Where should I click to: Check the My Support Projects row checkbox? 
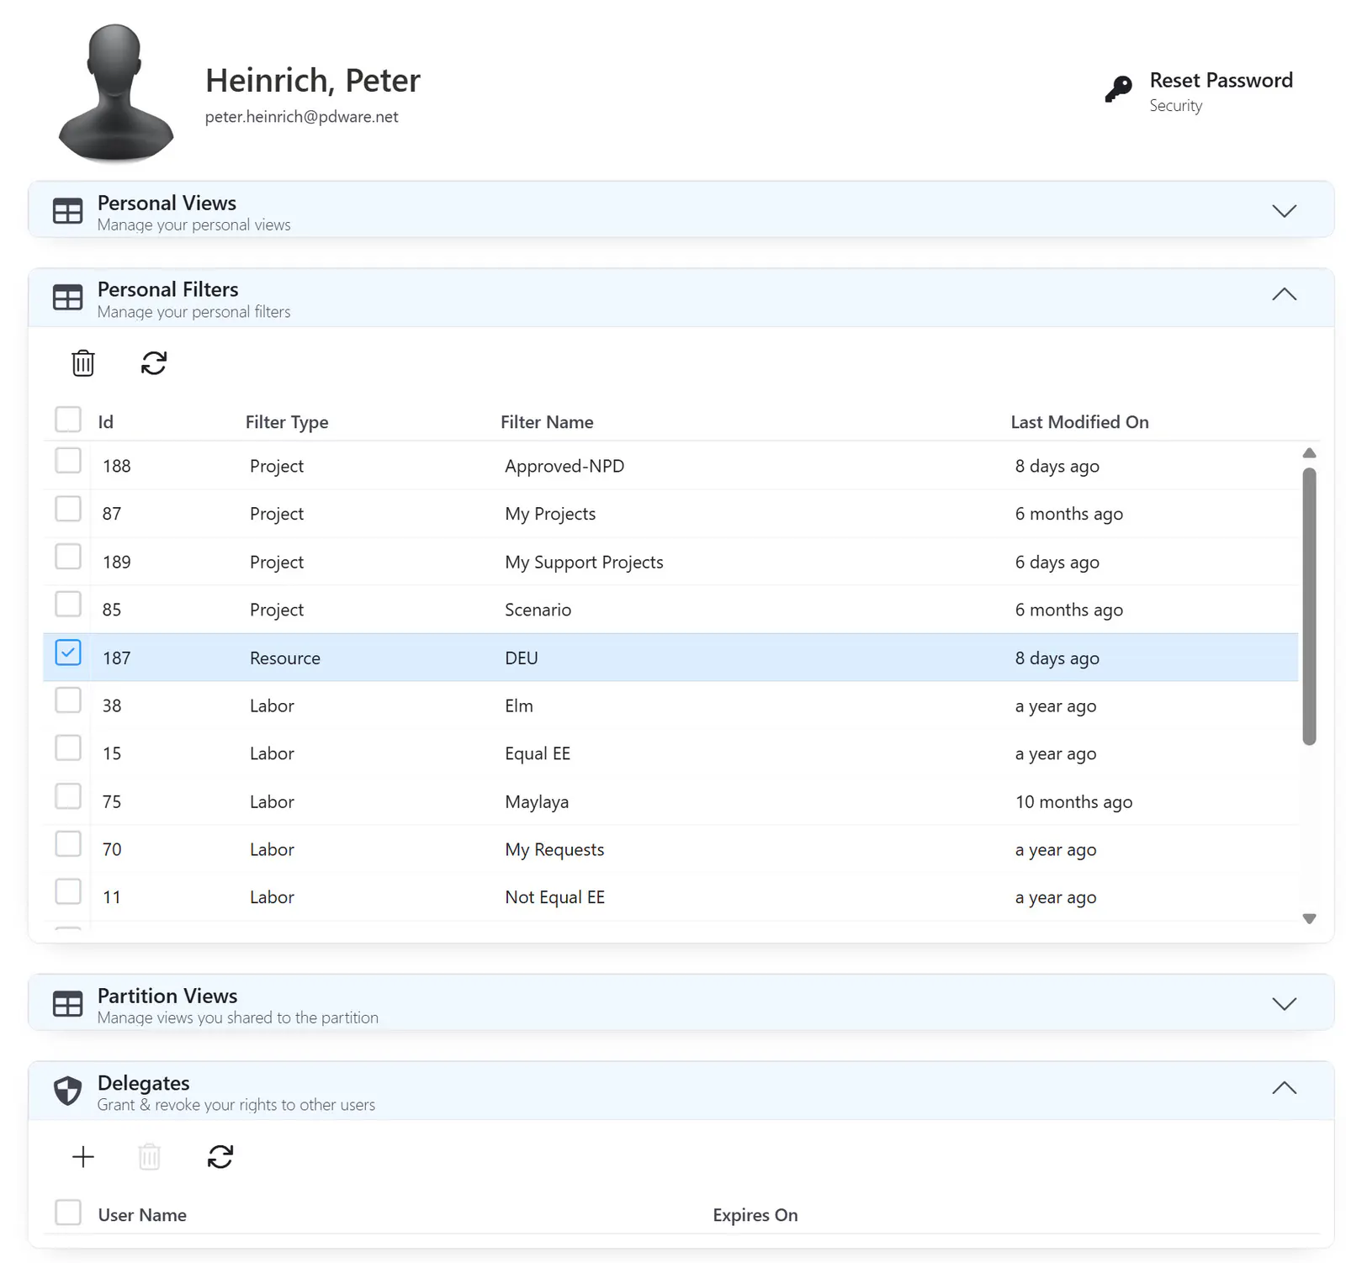(x=68, y=557)
